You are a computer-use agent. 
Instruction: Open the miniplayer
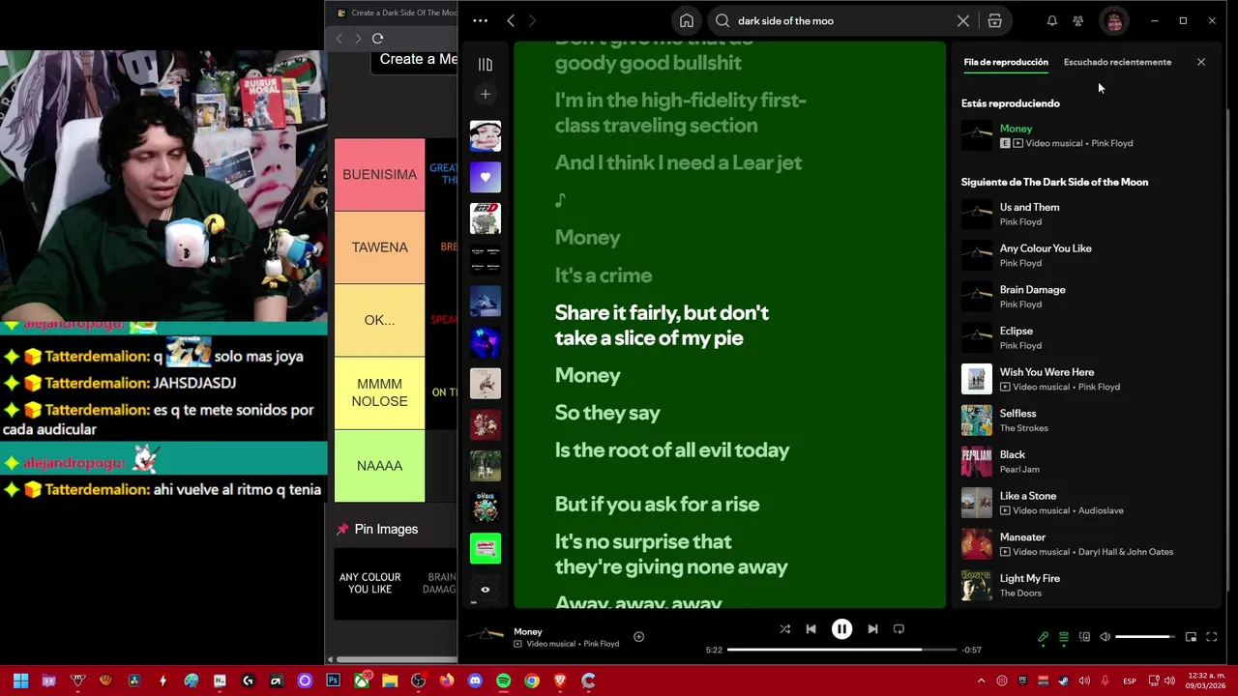point(1191,637)
